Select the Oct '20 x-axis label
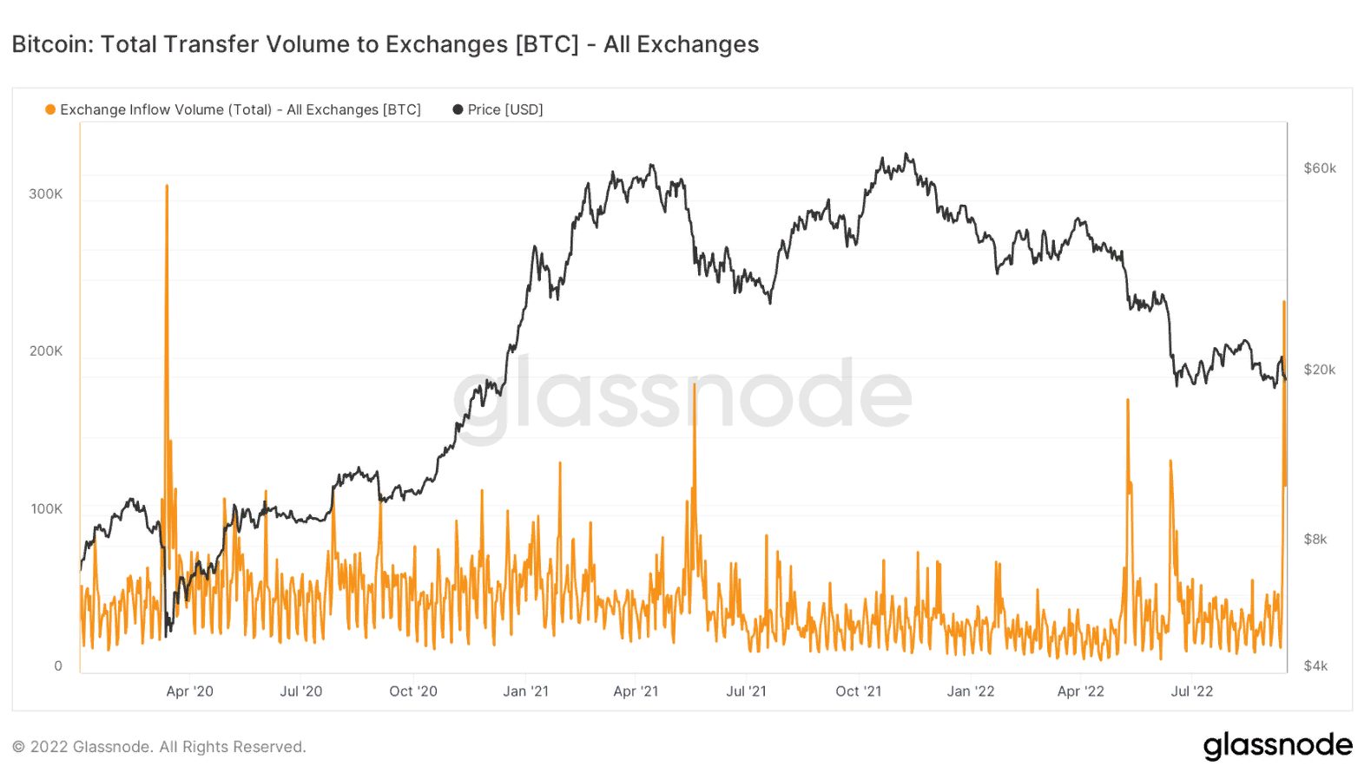 [413, 691]
